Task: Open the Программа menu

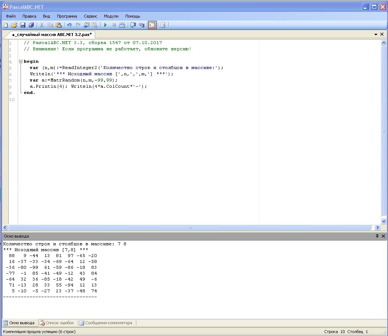Action: pos(67,16)
